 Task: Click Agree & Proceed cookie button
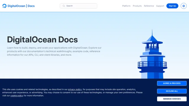tap(172, 83)
